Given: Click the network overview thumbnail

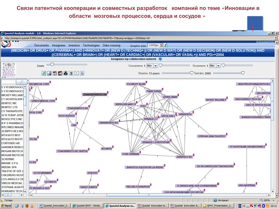Looking at the screenshot, I should [9, 69].
